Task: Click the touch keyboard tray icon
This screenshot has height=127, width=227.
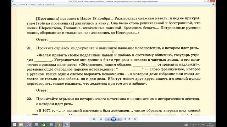Action: (186, 125)
